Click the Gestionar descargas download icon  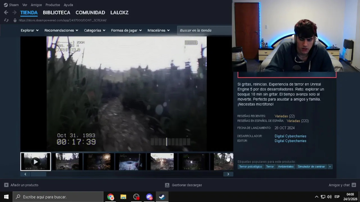pyautogui.click(x=167, y=185)
